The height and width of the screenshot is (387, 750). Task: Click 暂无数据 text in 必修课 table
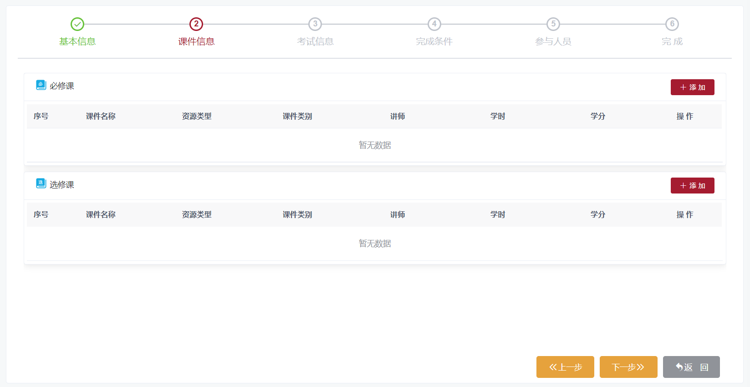point(375,145)
